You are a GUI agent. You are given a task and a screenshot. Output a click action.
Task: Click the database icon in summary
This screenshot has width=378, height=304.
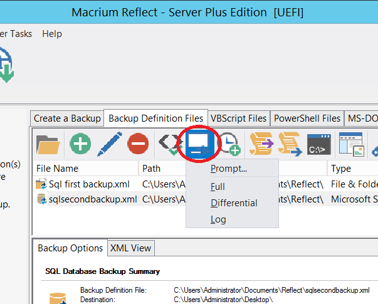(58, 298)
